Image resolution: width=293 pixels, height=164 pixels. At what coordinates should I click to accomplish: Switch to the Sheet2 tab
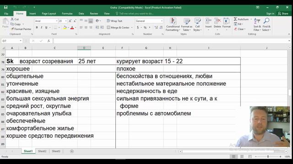click(42, 151)
